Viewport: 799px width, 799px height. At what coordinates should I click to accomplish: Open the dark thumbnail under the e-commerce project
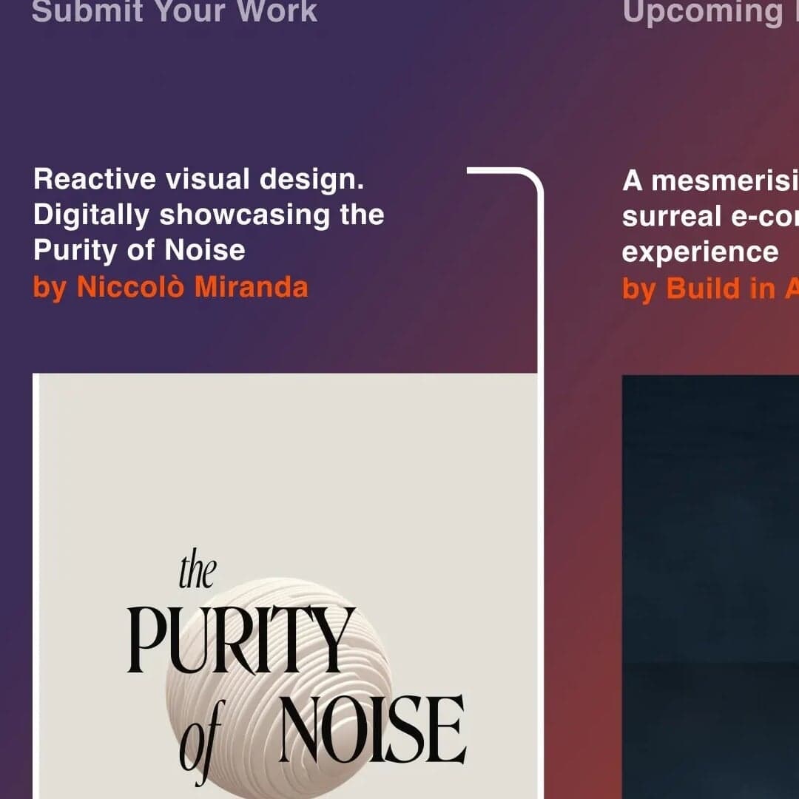pyautogui.click(x=710, y=584)
